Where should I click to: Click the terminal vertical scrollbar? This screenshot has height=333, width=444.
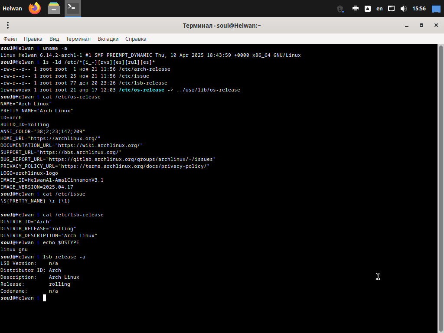[x=441, y=188]
